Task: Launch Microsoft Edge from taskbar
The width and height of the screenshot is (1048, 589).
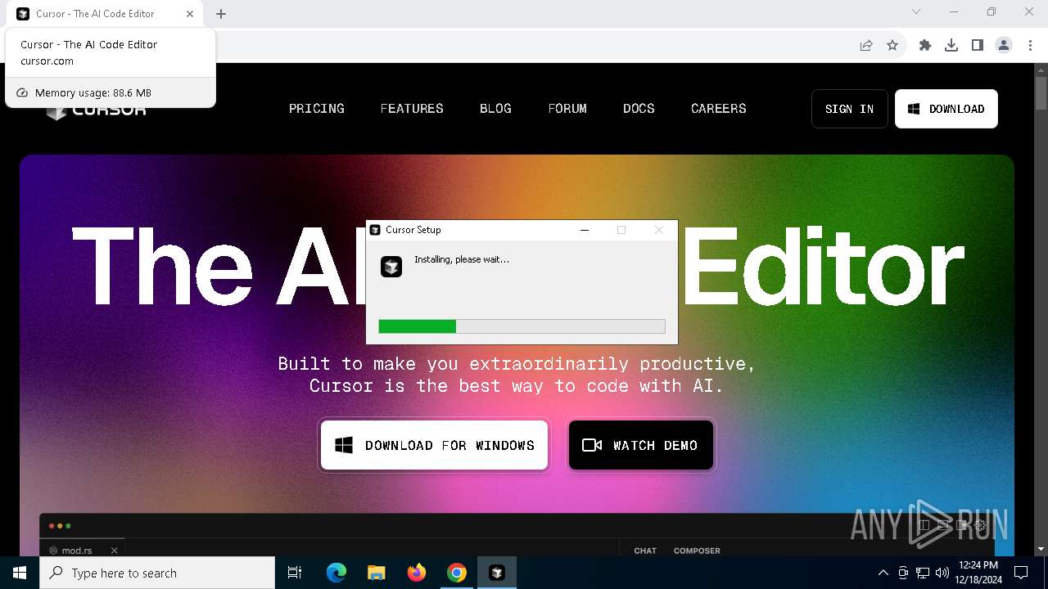Action: click(337, 573)
